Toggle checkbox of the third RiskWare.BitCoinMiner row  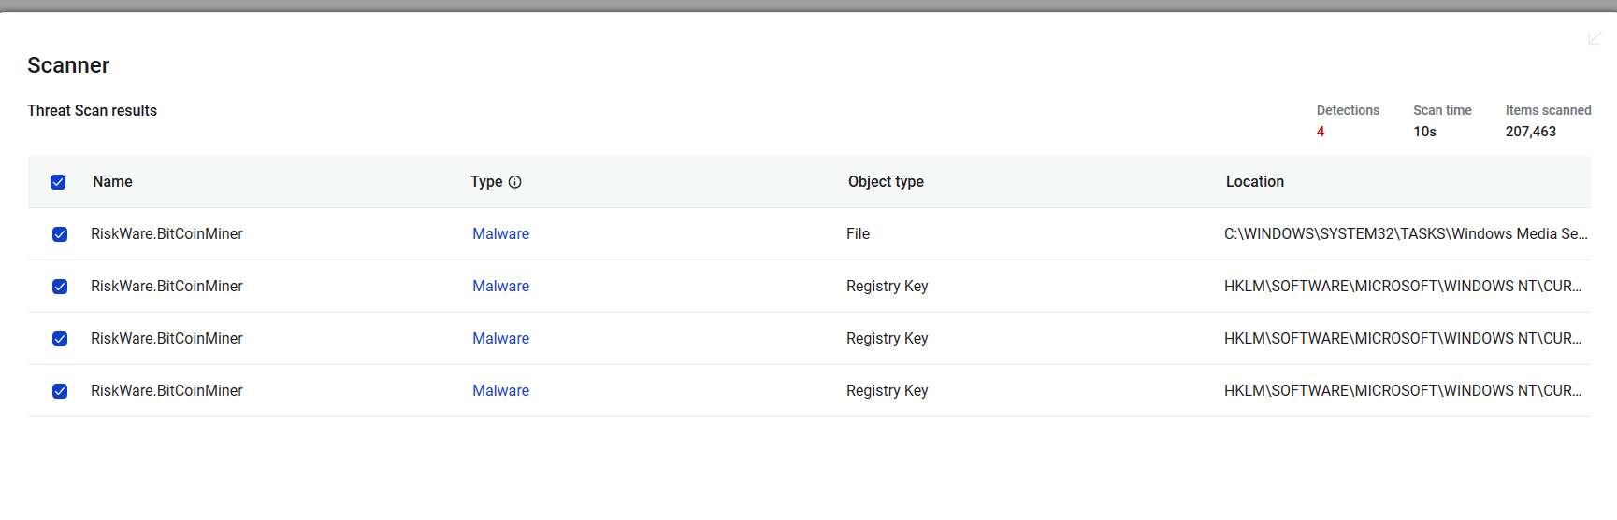(60, 339)
